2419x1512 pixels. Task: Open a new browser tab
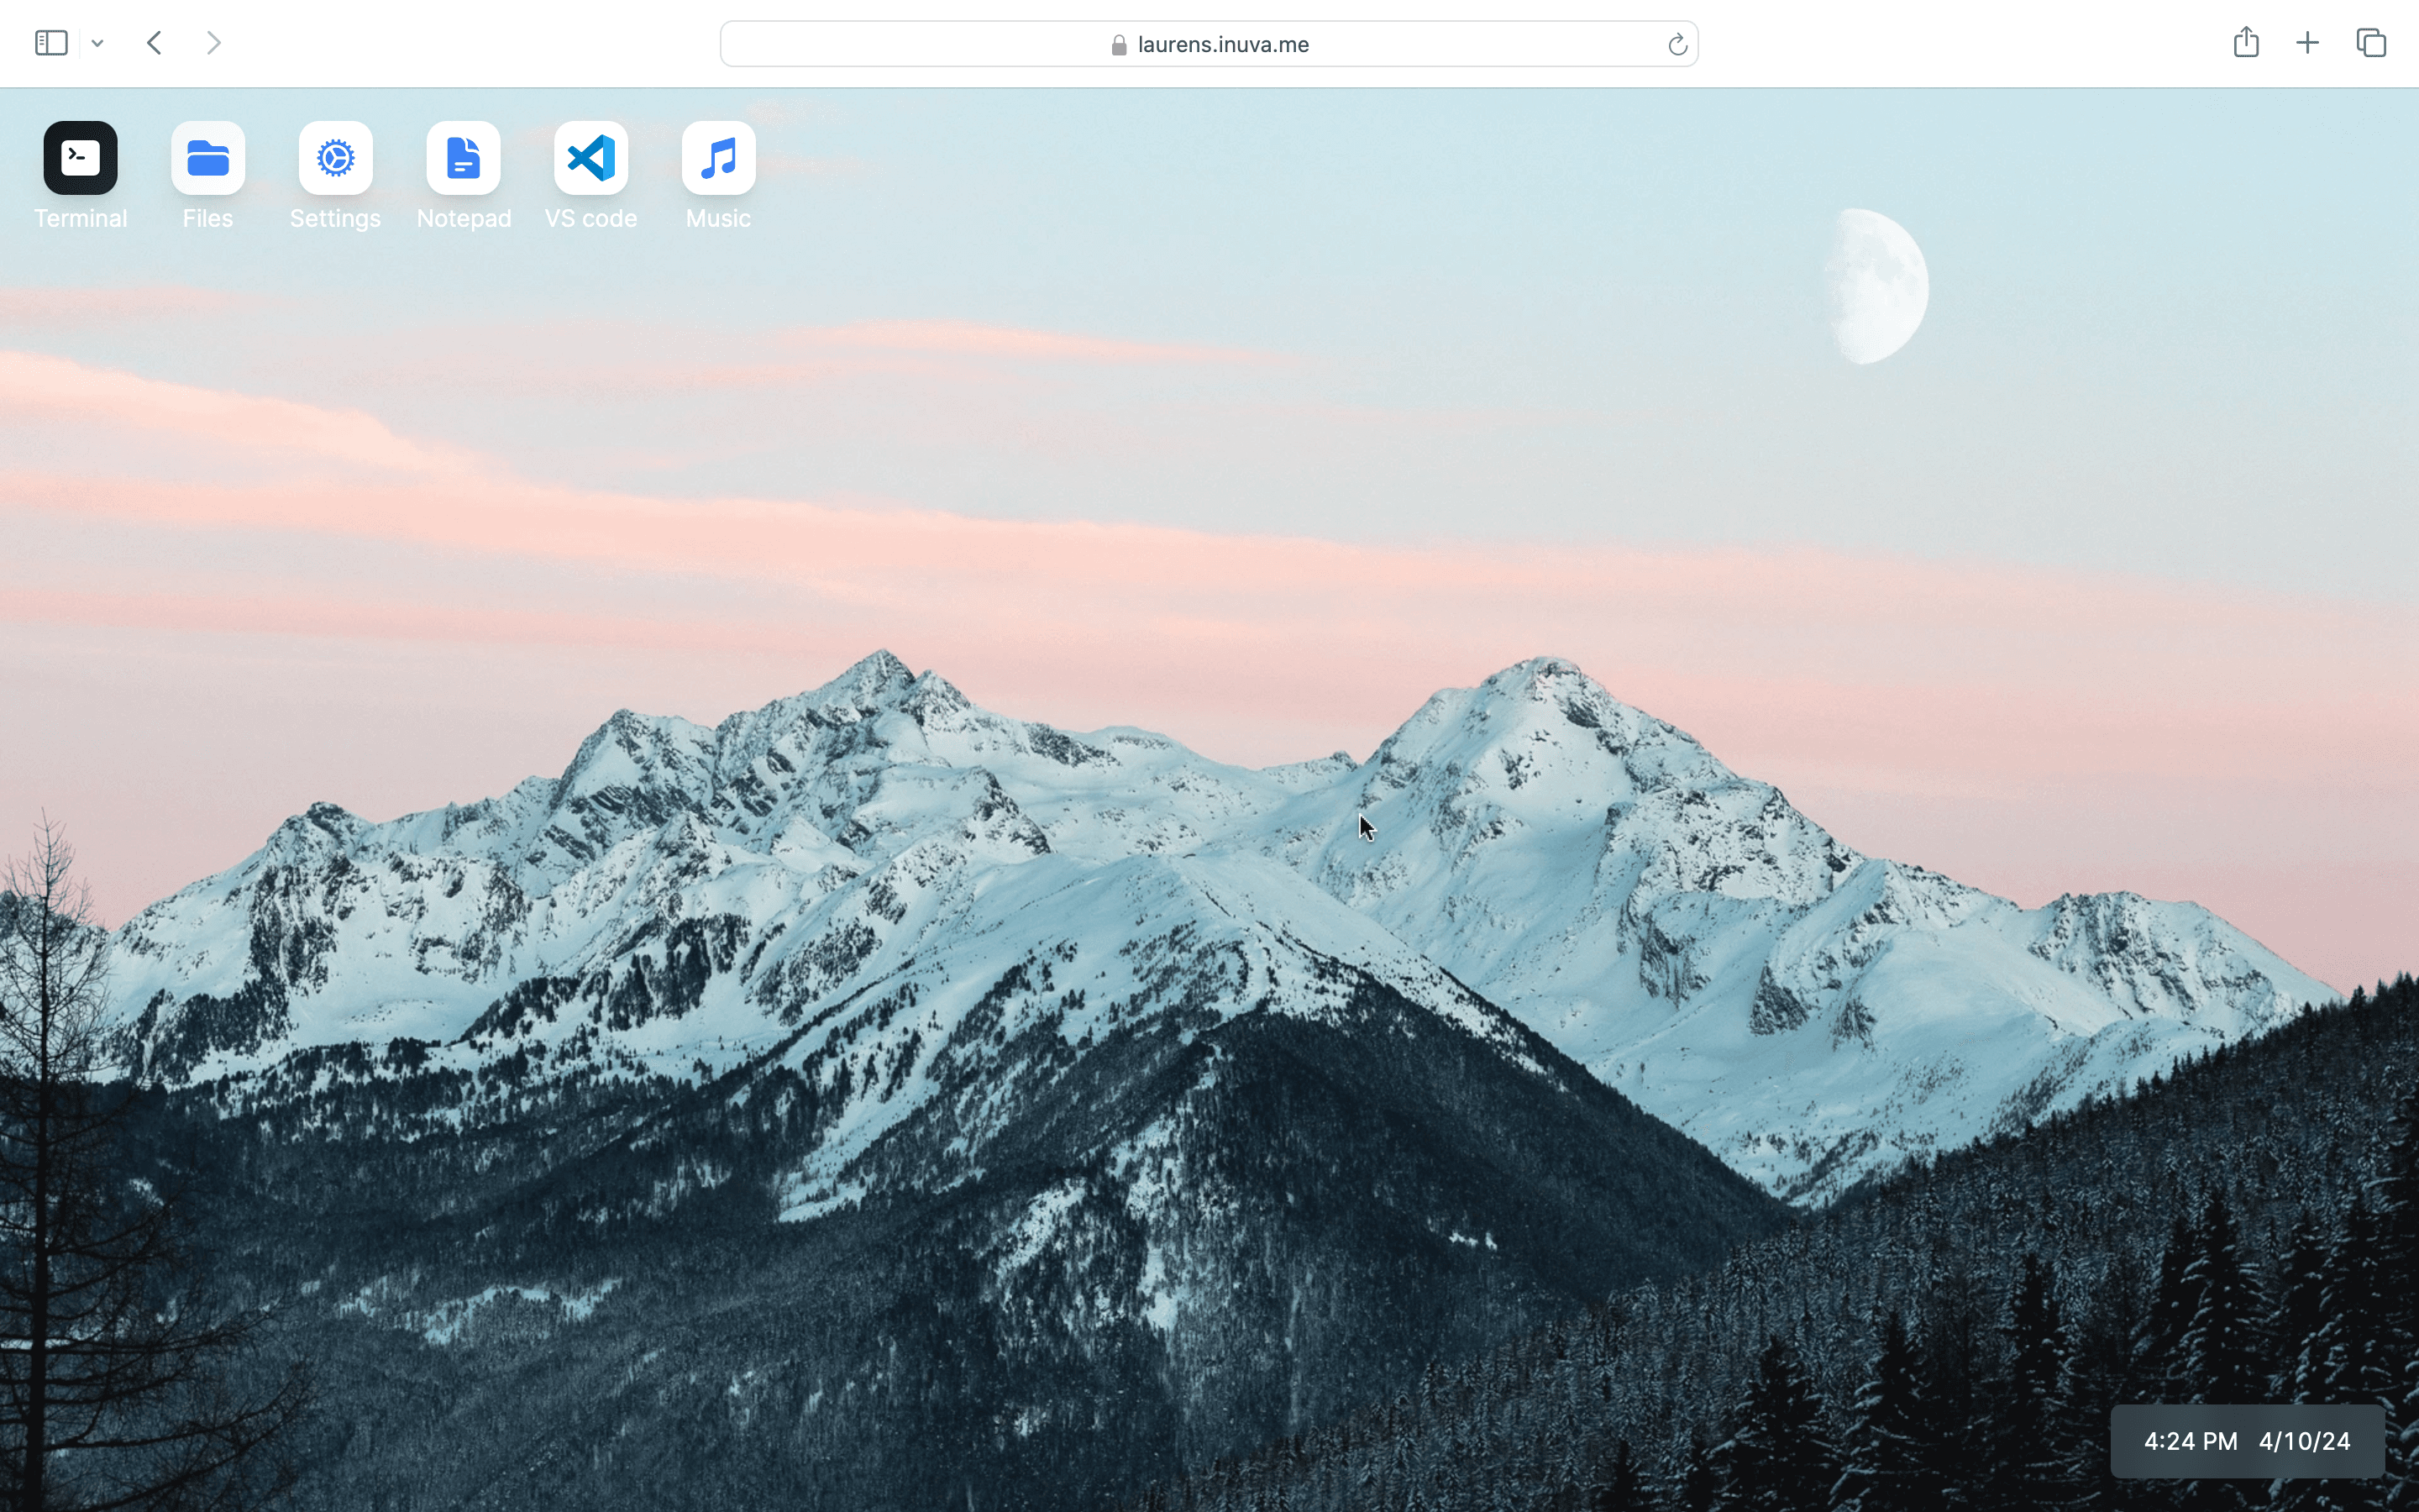pos(2307,44)
